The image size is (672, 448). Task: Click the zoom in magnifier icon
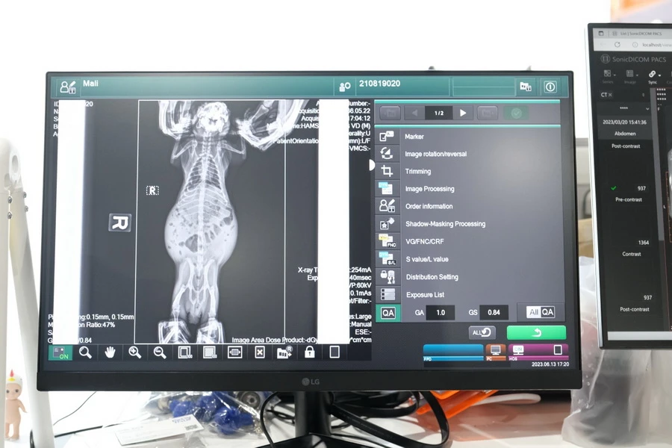tap(135, 352)
